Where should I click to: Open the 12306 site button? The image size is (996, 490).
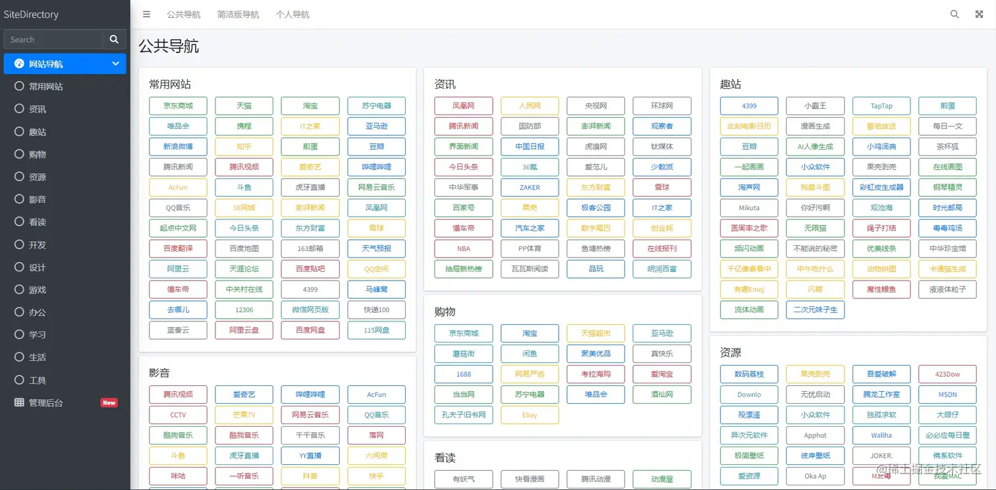pos(244,310)
